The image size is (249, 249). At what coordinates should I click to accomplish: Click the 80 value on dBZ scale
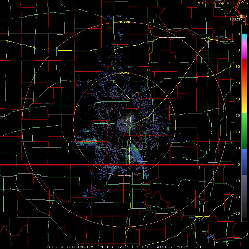click(238, 34)
